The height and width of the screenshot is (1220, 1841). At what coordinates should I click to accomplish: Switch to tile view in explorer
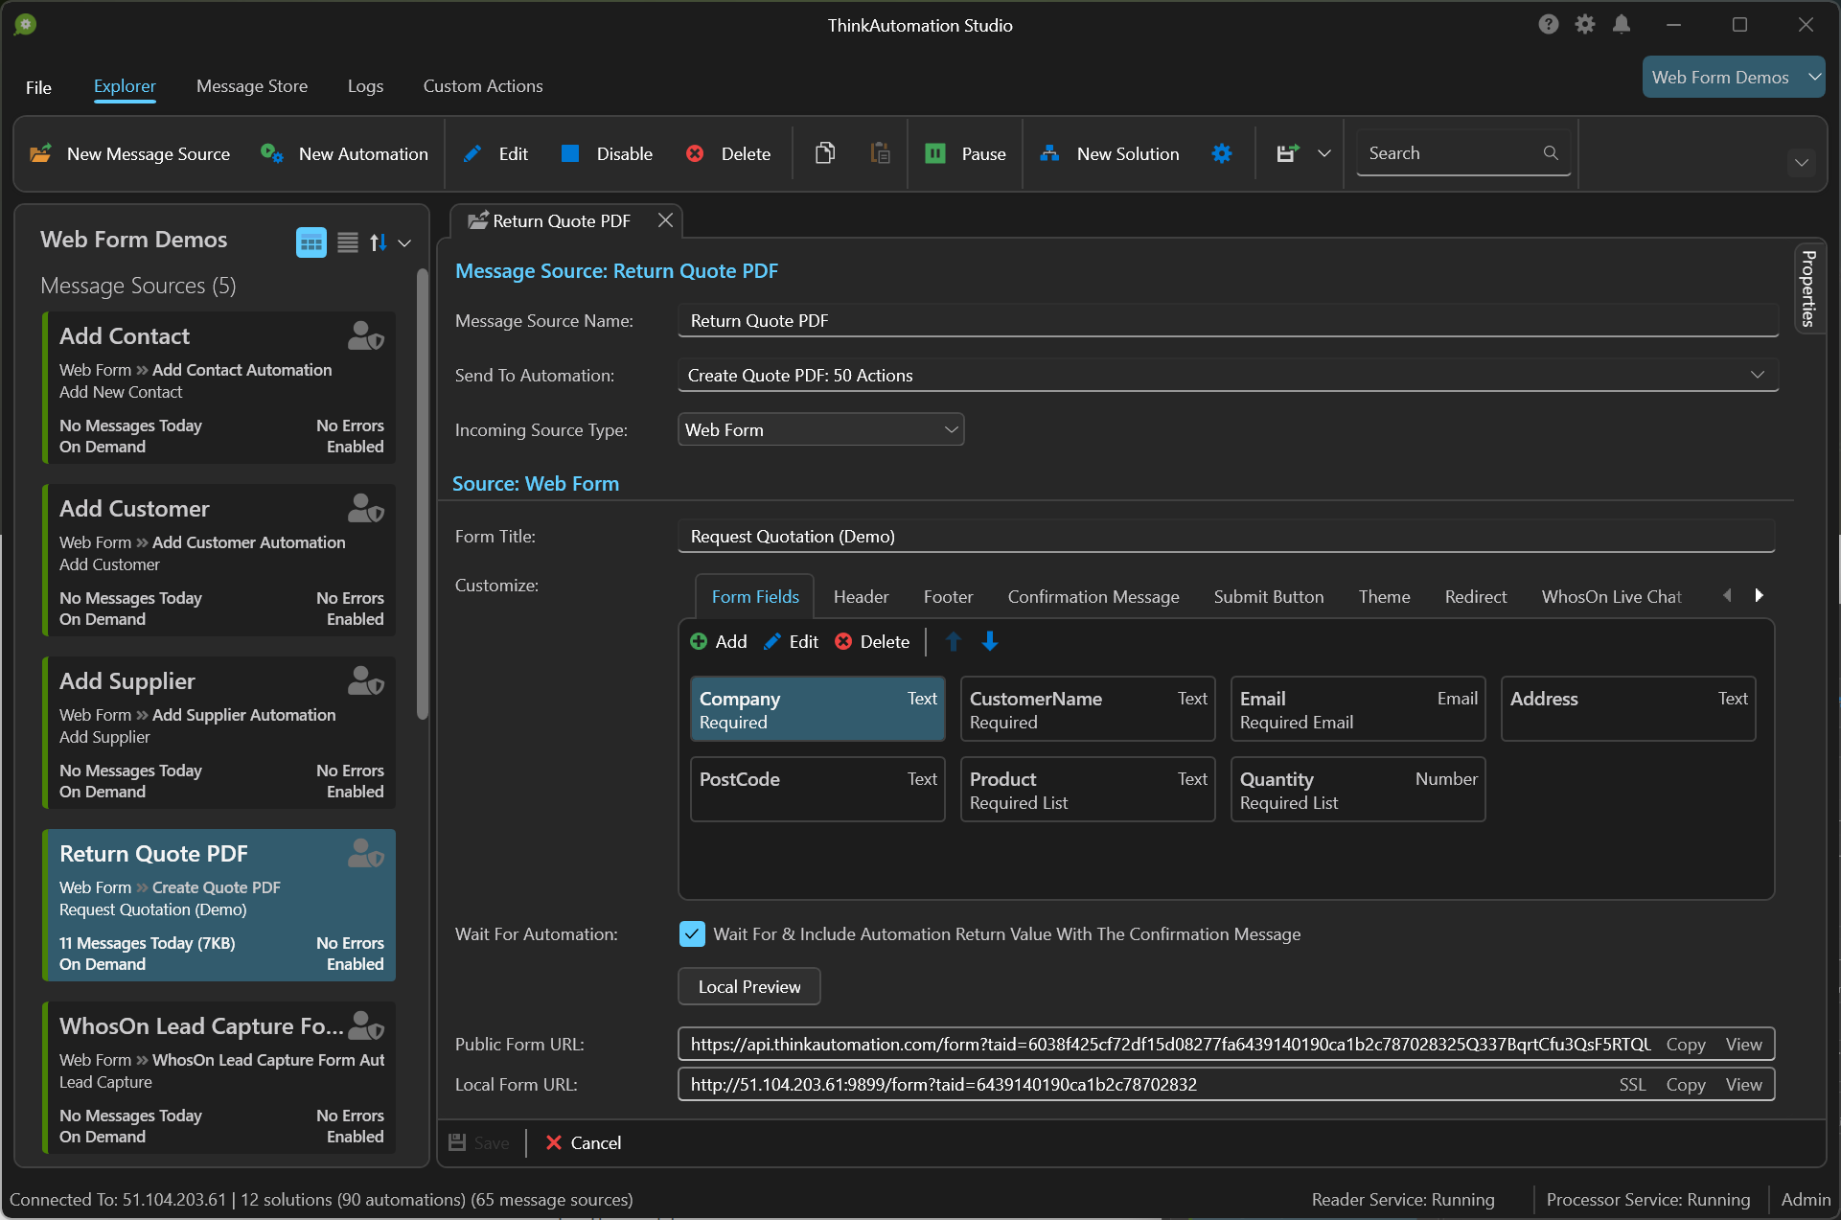[311, 242]
